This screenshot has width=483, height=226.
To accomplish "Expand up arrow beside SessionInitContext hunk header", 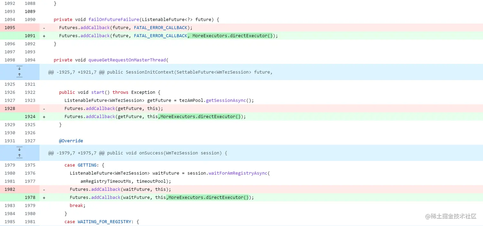I will (x=19, y=75).
